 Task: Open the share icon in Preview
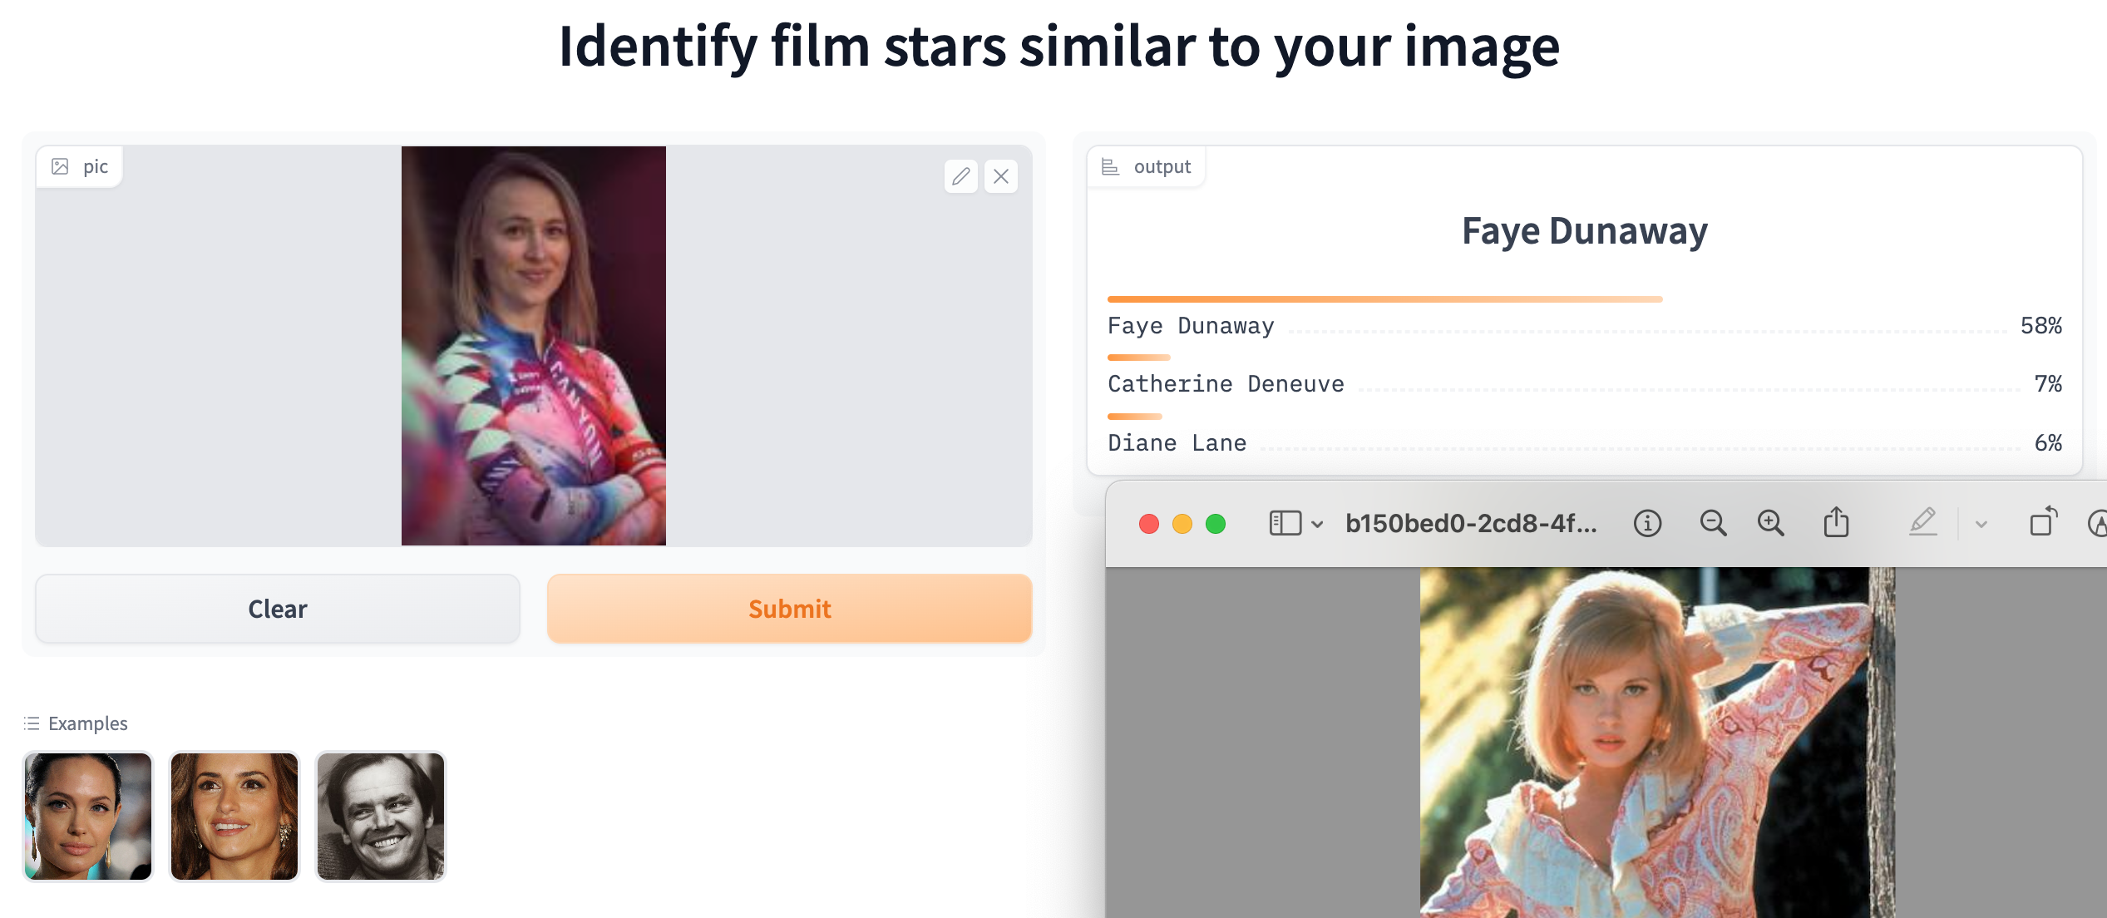click(1836, 523)
